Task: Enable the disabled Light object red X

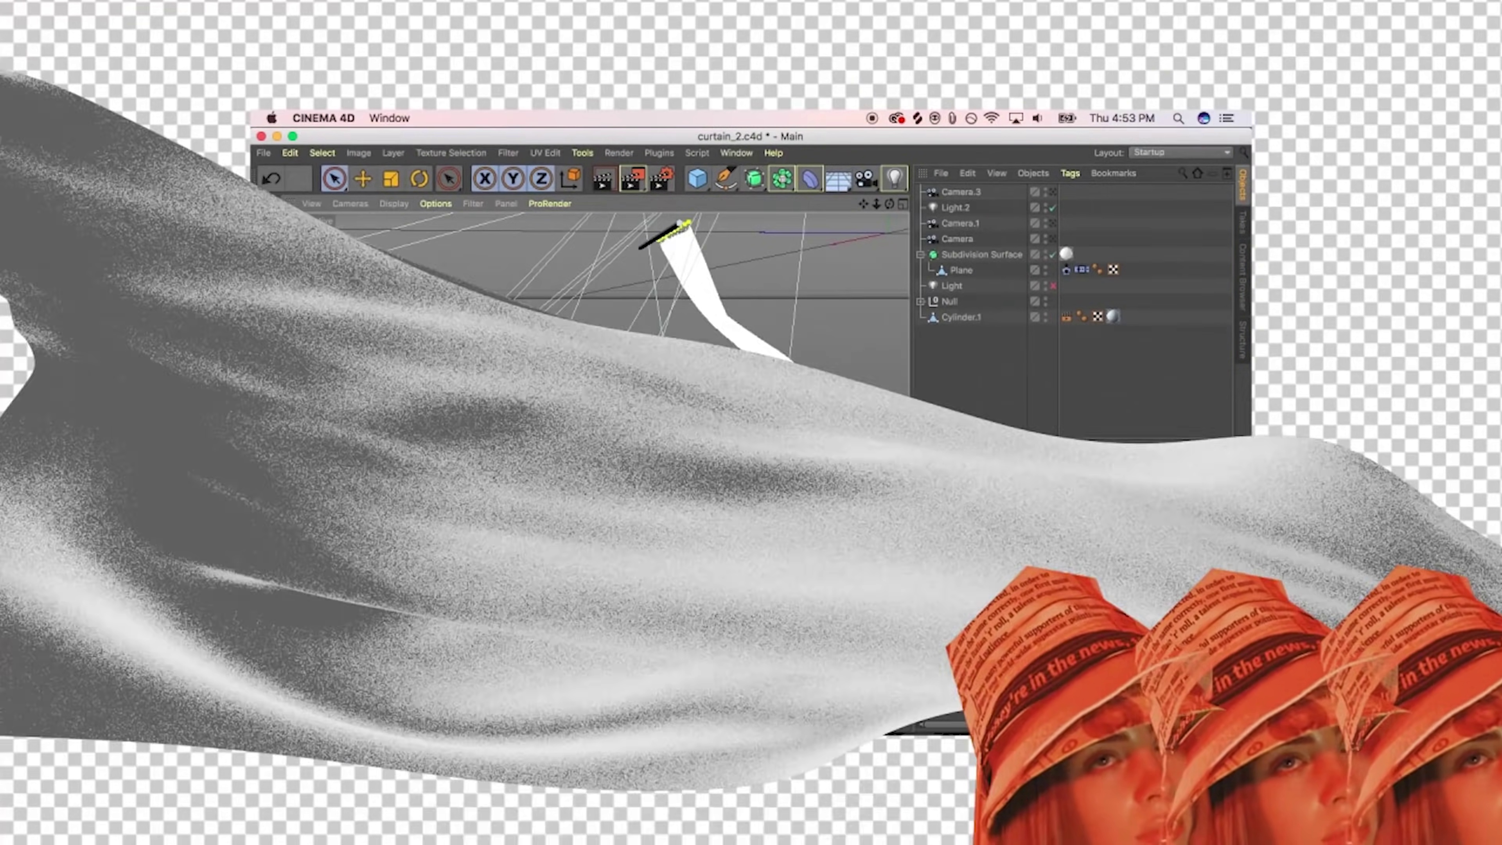Action: [x=1053, y=286]
